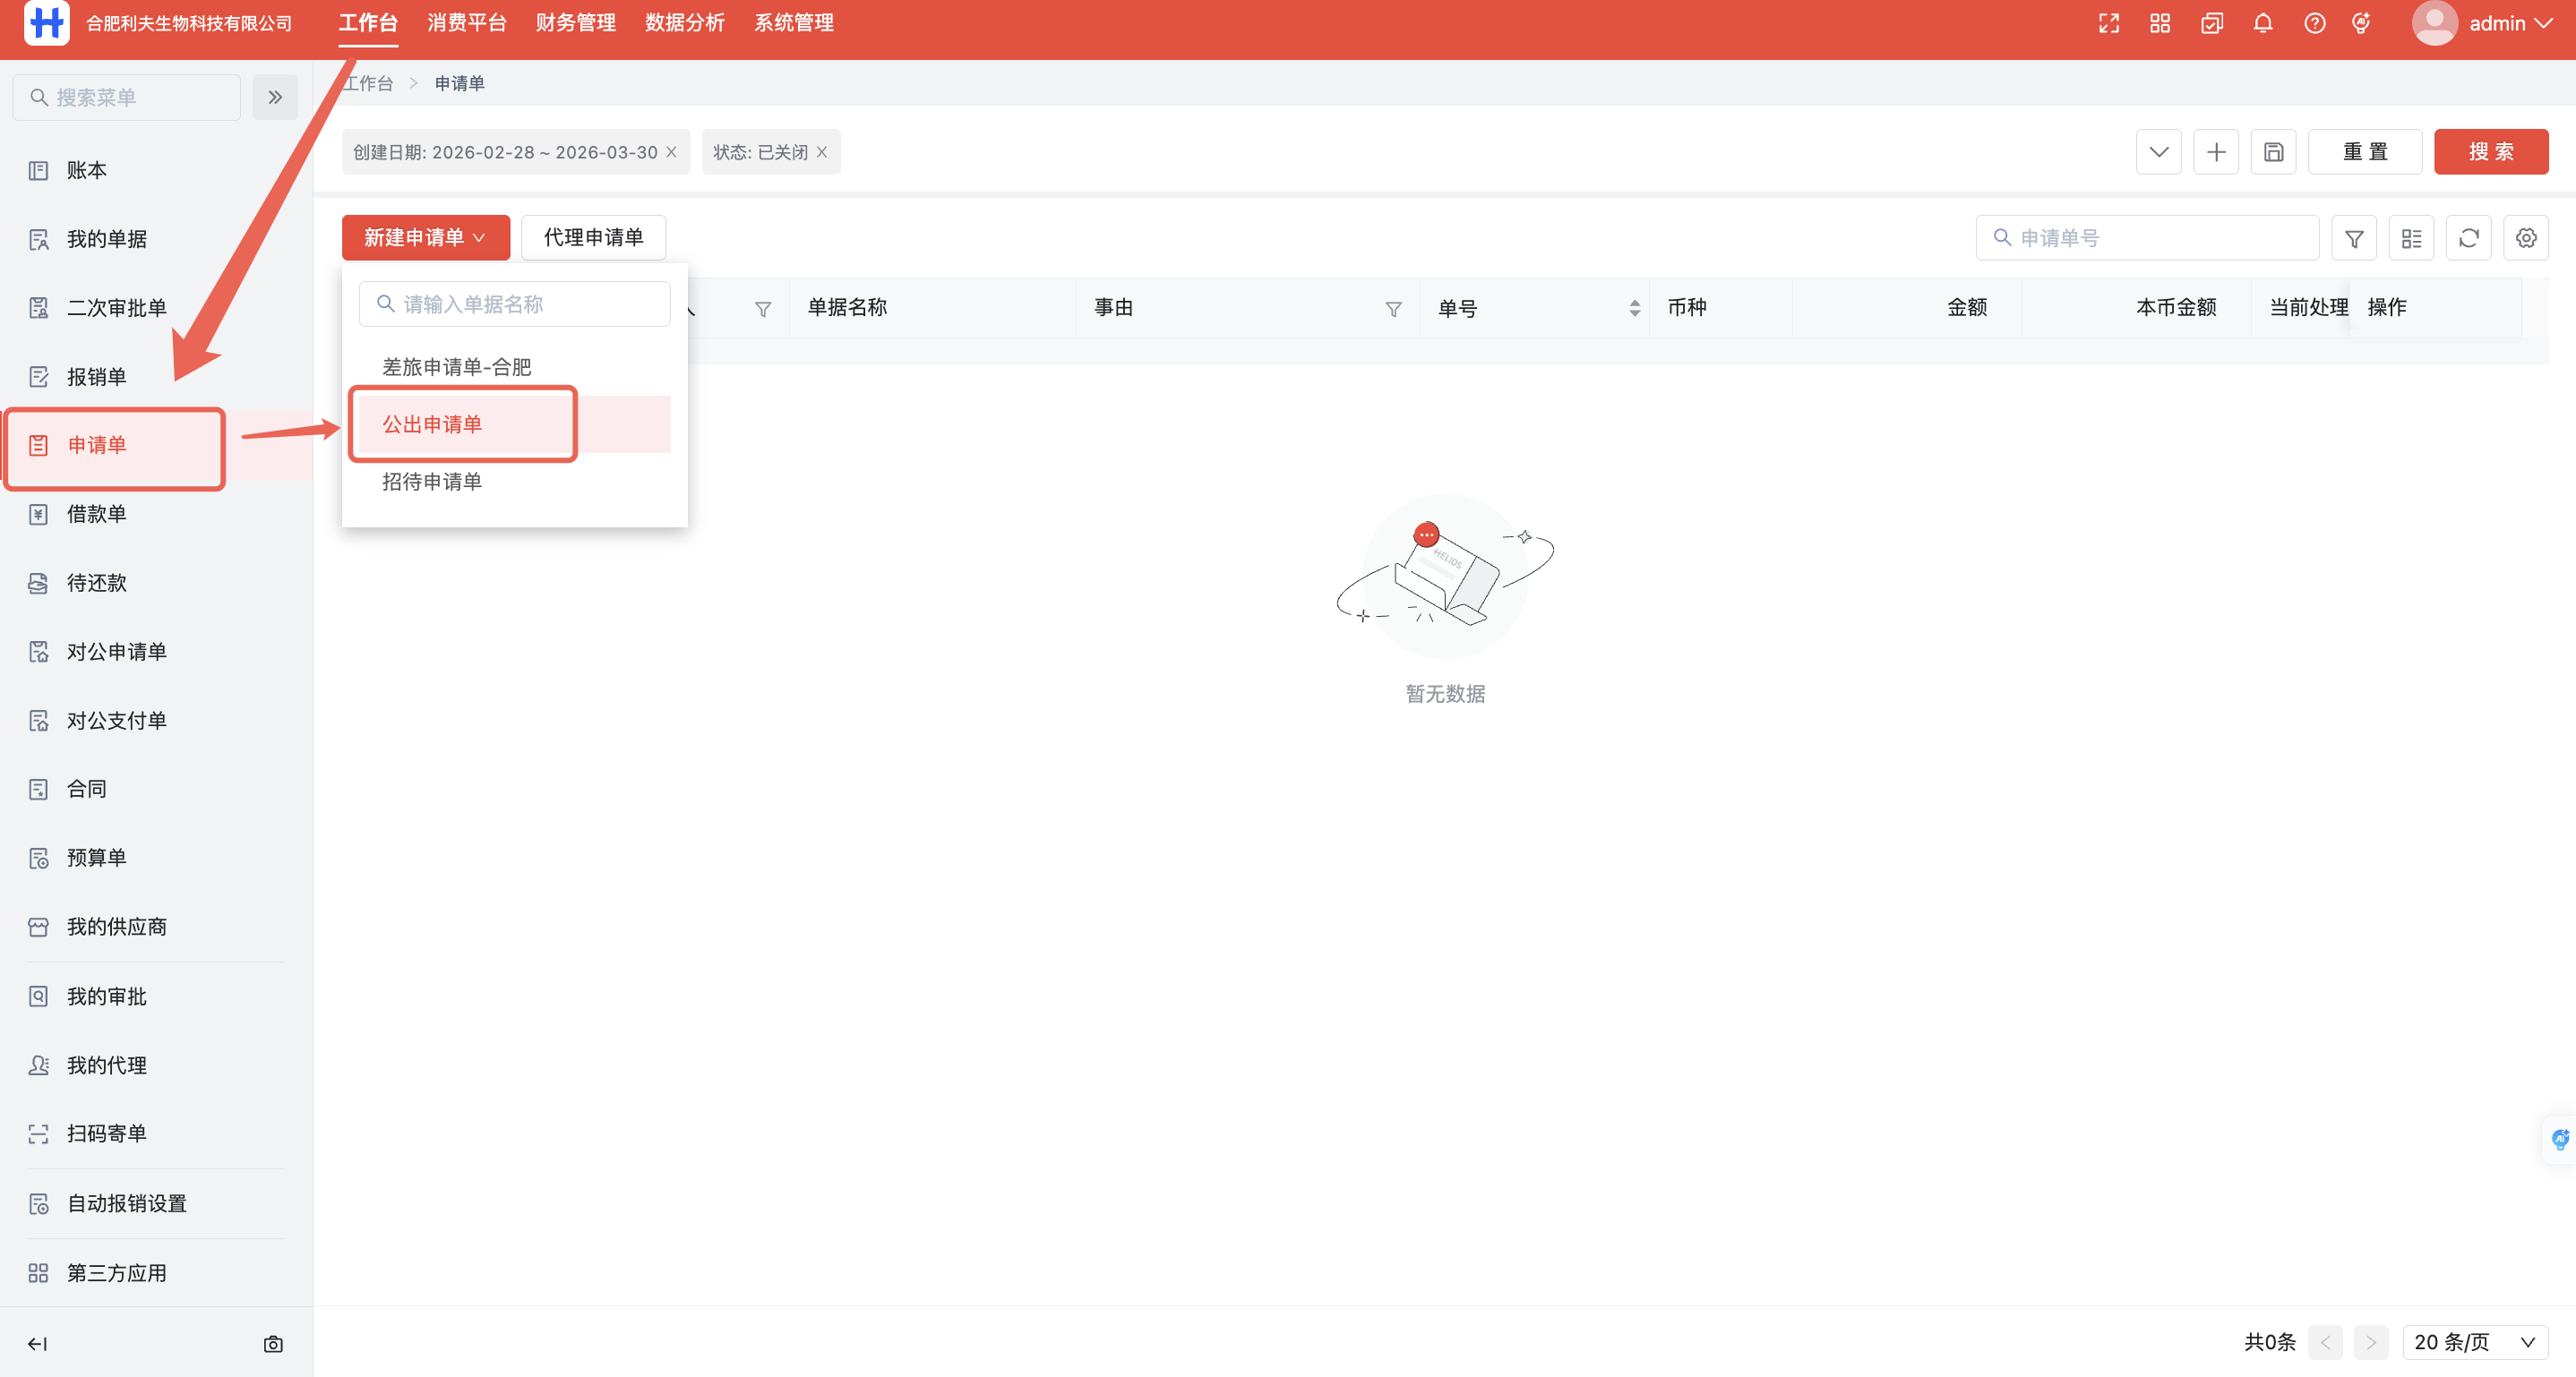Open table column settings gear
This screenshot has height=1377, width=2576.
(x=2525, y=238)
